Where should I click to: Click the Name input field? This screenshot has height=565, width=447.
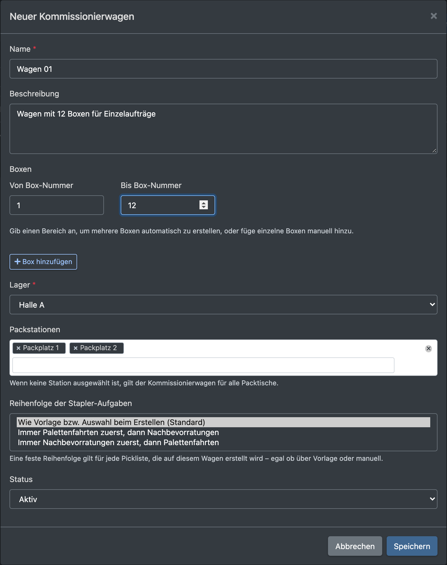pos(223,69)
